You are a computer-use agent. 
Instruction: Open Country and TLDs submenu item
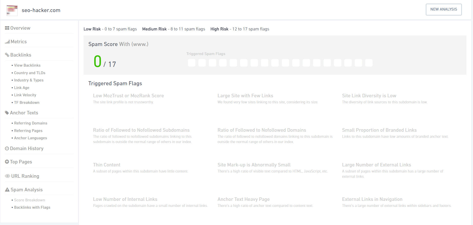29,73
